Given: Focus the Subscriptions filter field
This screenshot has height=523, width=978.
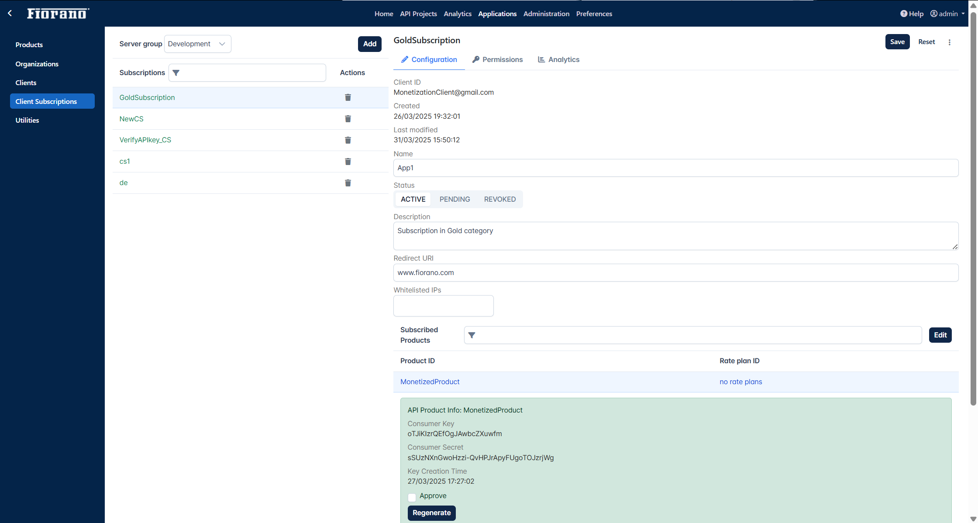Looking at the screenshot, I should click(247, 73).
